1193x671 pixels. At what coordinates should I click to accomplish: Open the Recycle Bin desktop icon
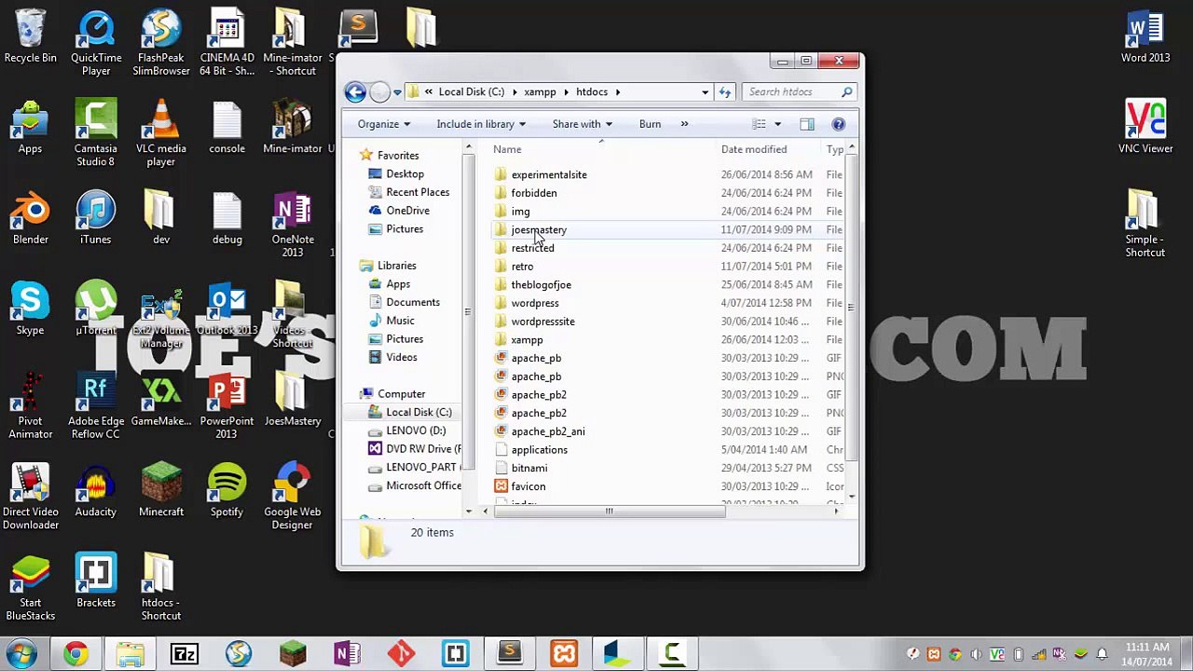pyautogui.click(x=30, y=37)
